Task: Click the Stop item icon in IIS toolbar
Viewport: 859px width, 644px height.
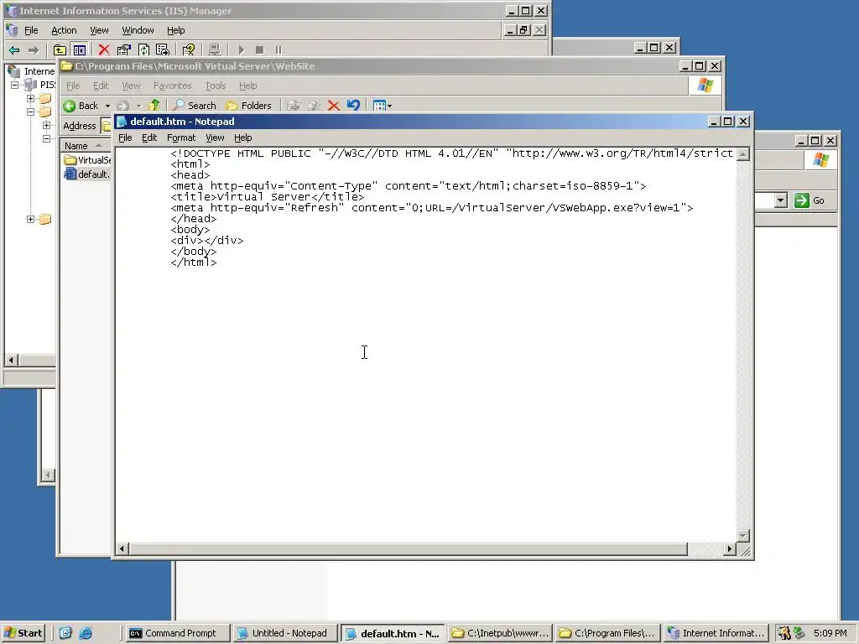Action: tap(260, 49)
